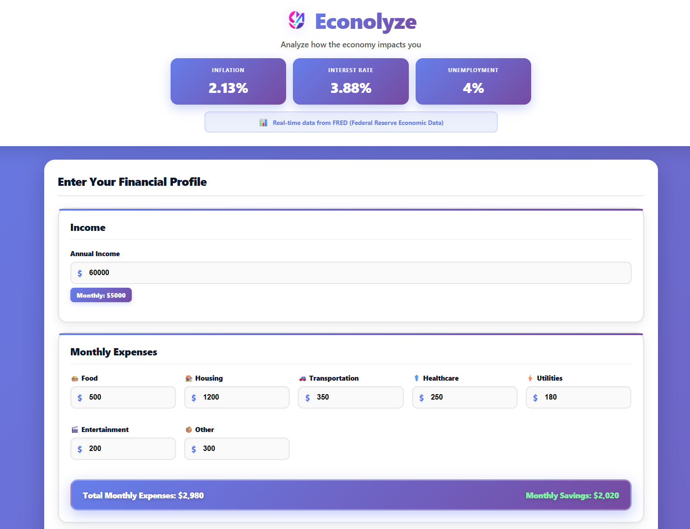This screenshot has height=529, width=690.
Task: Click the medical icon beside Healthcare
Action: click(417, 378)
